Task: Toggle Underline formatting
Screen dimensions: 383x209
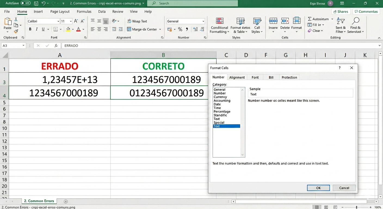Action: pos(43,29)
